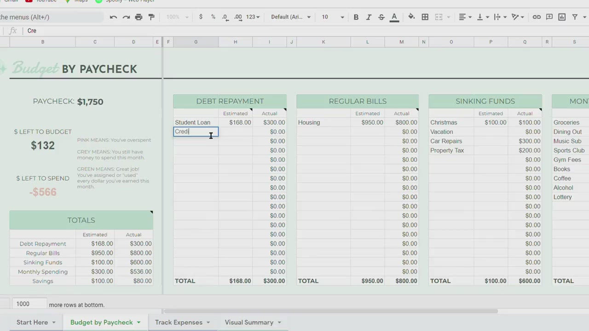
Task: Insert chart using chart icon
Action: point(562,17)
